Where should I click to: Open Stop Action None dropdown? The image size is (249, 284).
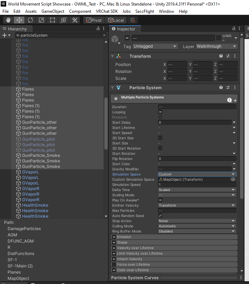[197, 221]
